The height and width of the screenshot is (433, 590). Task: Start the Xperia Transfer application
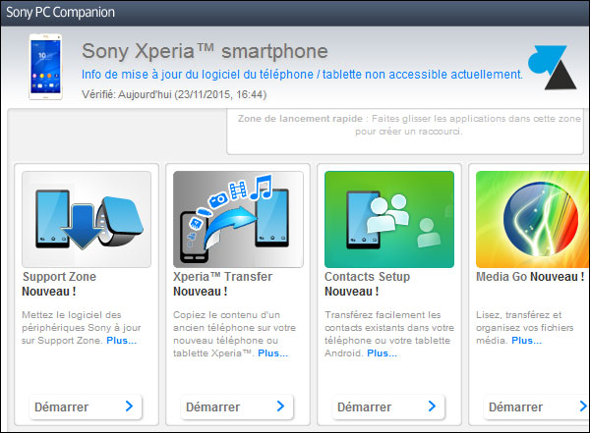pyautogui.click(x=237, y=406)
